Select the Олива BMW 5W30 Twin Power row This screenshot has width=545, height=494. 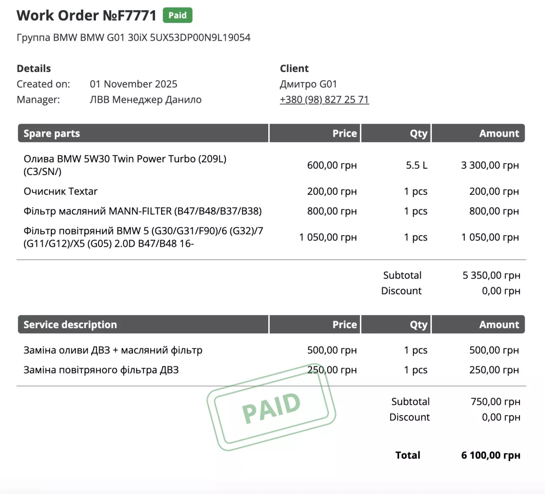(125, 165)
